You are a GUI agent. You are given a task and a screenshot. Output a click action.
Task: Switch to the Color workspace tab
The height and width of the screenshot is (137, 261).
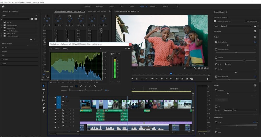tap(122, 6)
